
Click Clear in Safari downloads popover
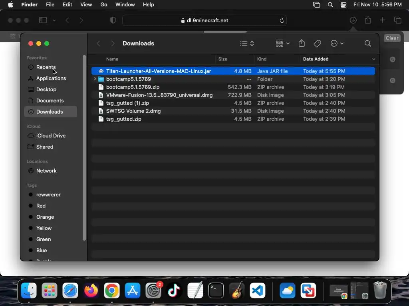click(x=392, y=38)
